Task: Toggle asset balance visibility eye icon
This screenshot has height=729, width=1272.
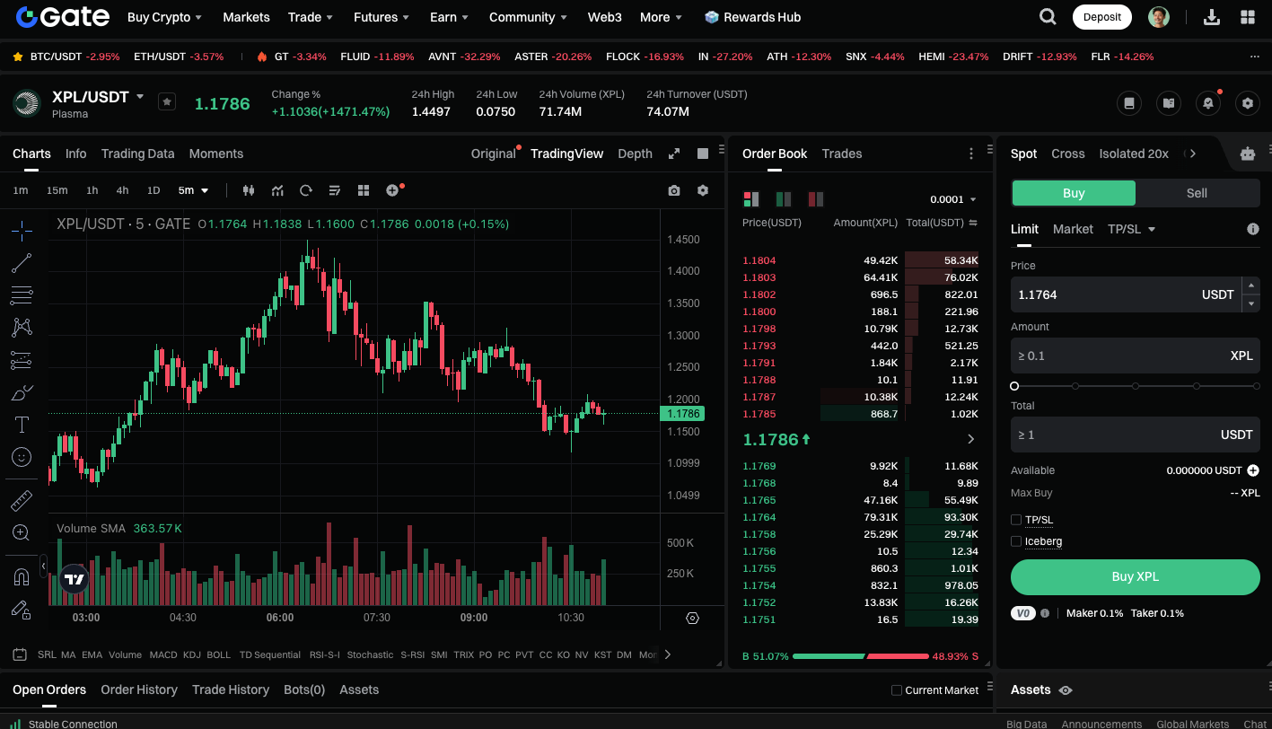Action: coord(1066,690)
